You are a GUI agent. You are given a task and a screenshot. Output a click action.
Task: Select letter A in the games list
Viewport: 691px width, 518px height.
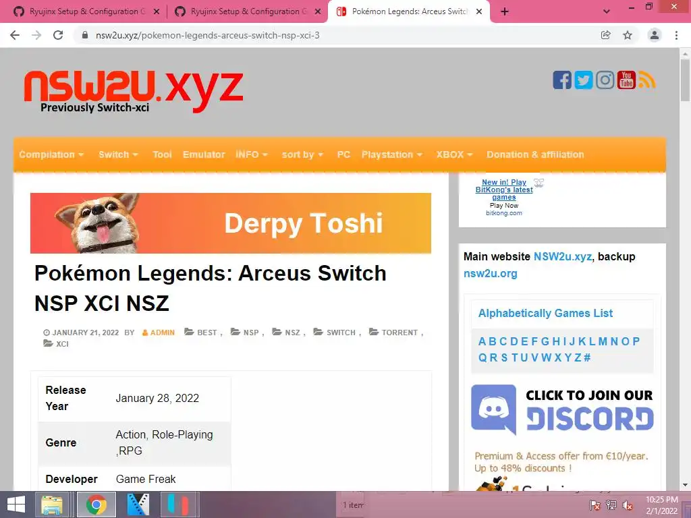click(482, 341)
